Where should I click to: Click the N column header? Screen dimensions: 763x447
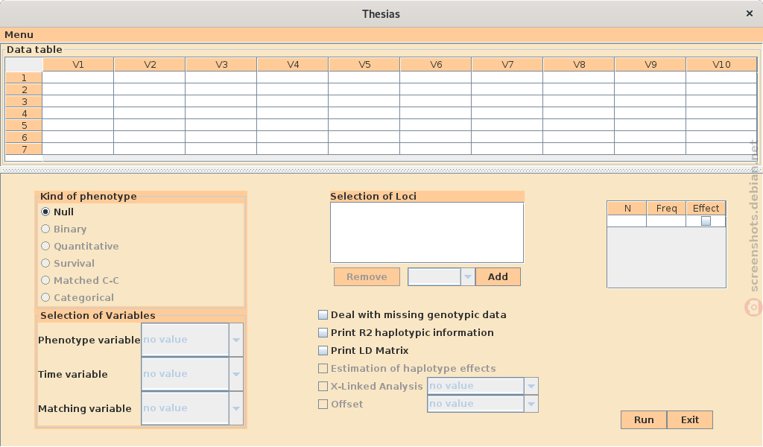[x=627, y=208]
